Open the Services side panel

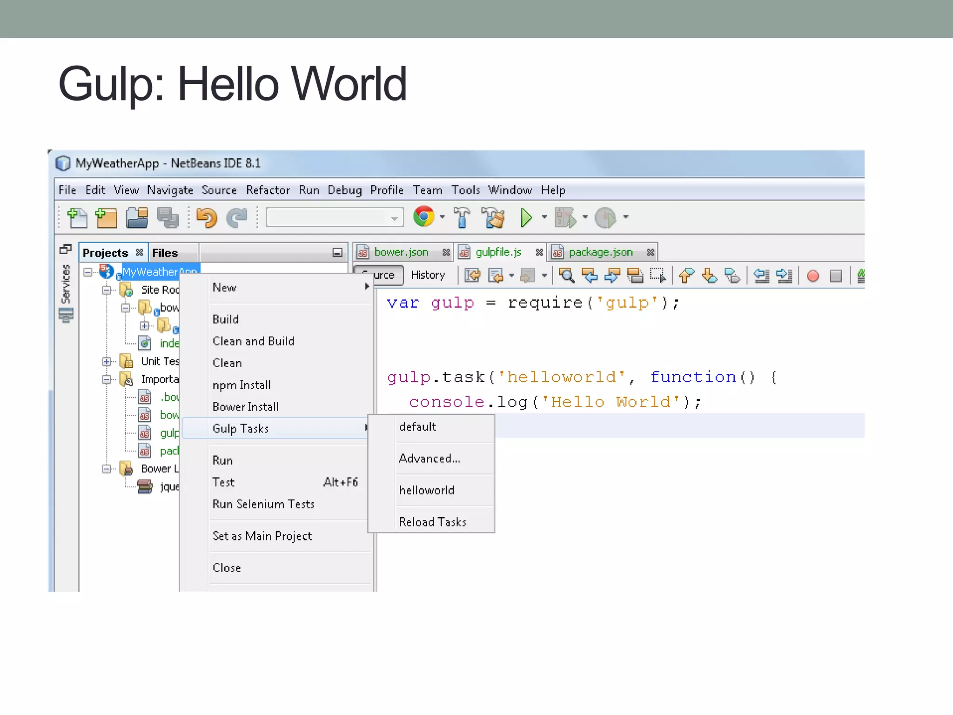point(66,293)
